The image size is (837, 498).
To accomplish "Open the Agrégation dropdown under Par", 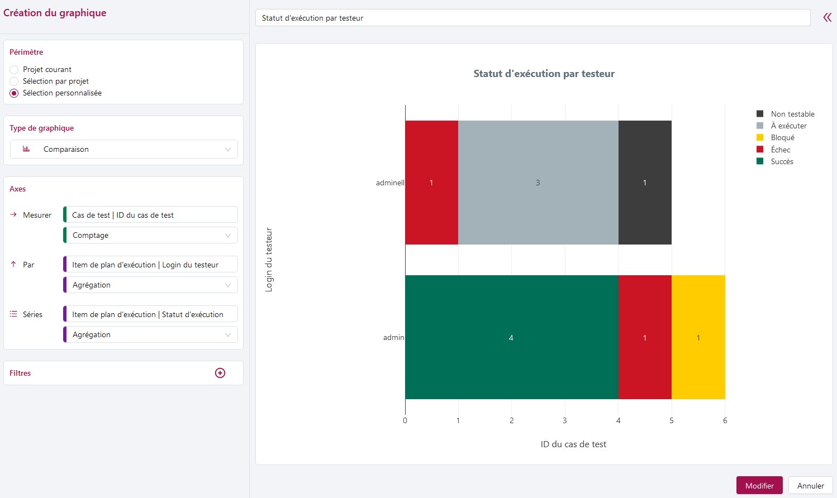I will [x=151, y=285].
